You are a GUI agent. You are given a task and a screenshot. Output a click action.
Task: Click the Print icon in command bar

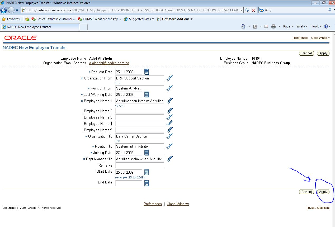click(x=273, y=26)
